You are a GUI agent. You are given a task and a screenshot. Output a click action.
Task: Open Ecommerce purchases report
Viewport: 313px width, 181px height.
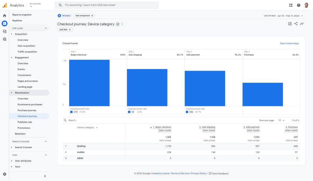coord(30,104)
